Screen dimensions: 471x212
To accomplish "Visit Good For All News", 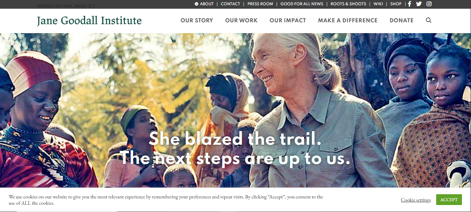I will pyautogui.click(x=302, y=4).
